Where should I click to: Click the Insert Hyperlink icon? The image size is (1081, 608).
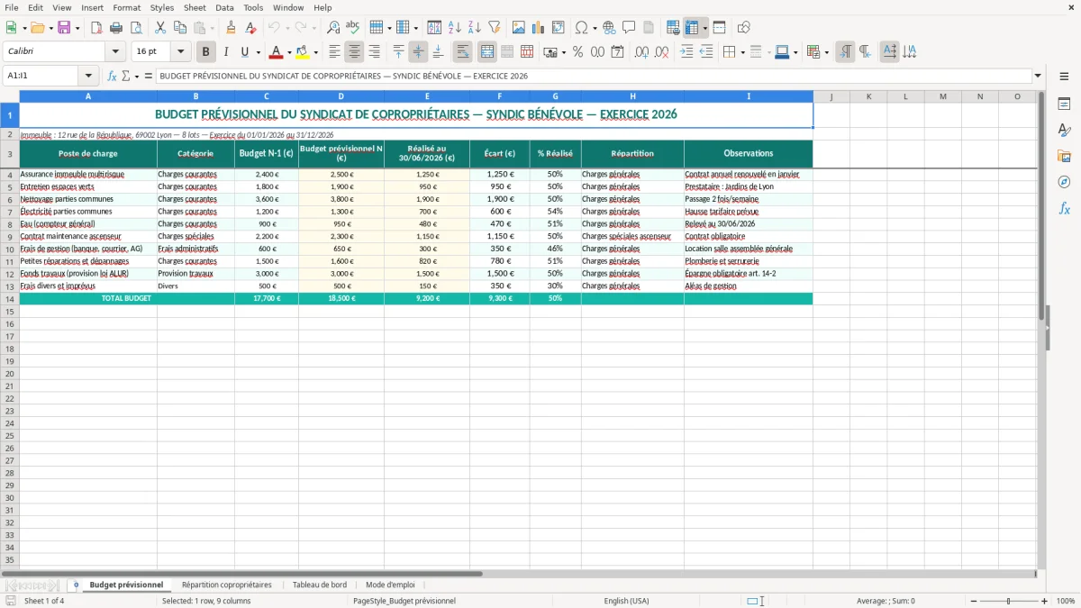point(609,28)
